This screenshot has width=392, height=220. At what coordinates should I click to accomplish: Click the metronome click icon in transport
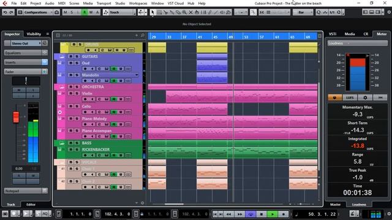tap(353, 214)
